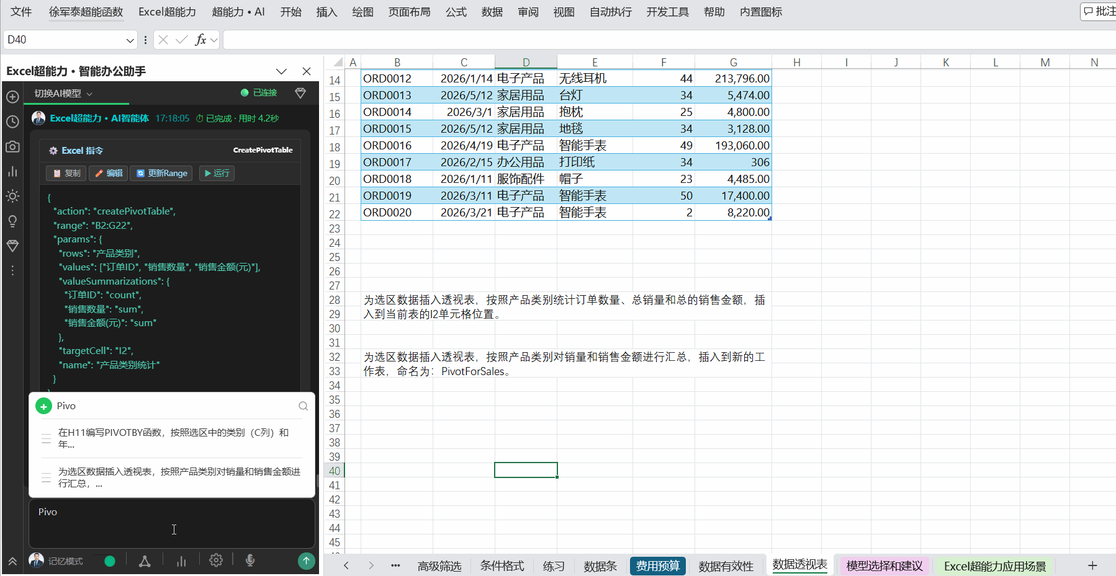Open formula bar three-dot options handle
The width and height of the screenshot is (1116, 576).
(x=145, y=40)
